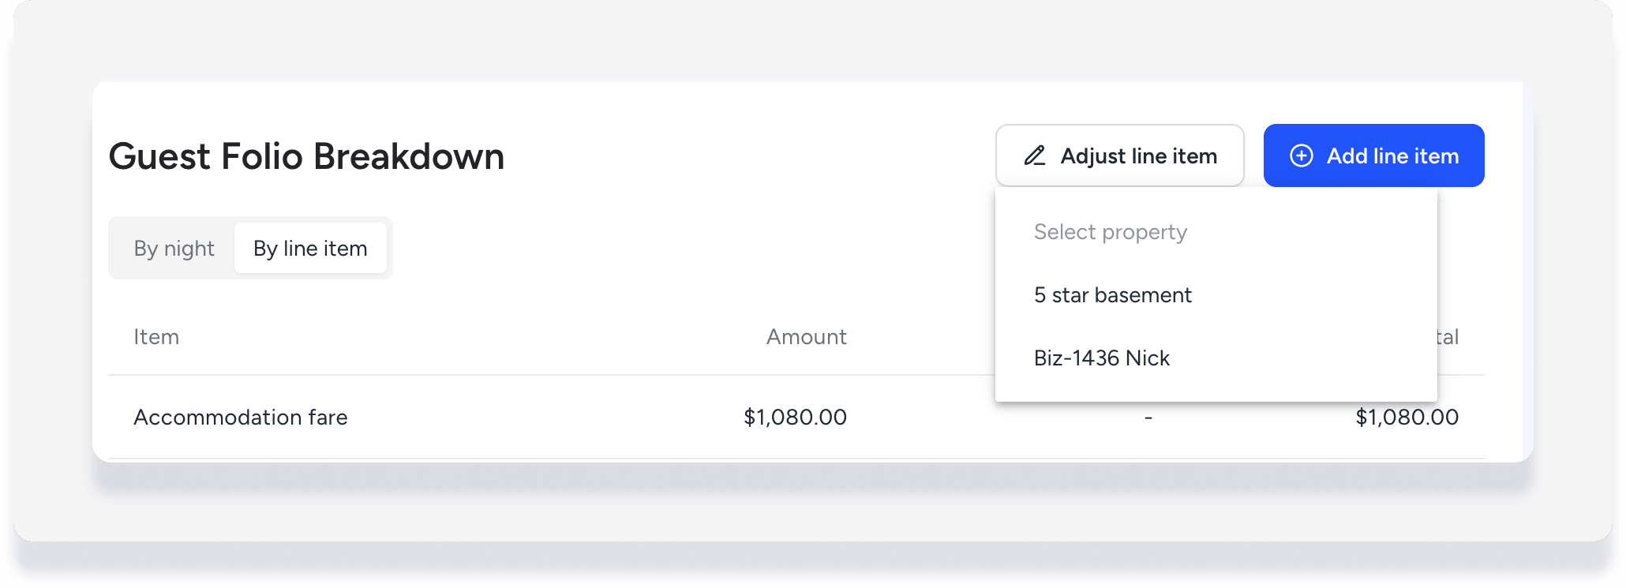Pick the Biz-1436 Nick property option
This screenshot has width=1626, height=588.
click(x=1101, y=358)
